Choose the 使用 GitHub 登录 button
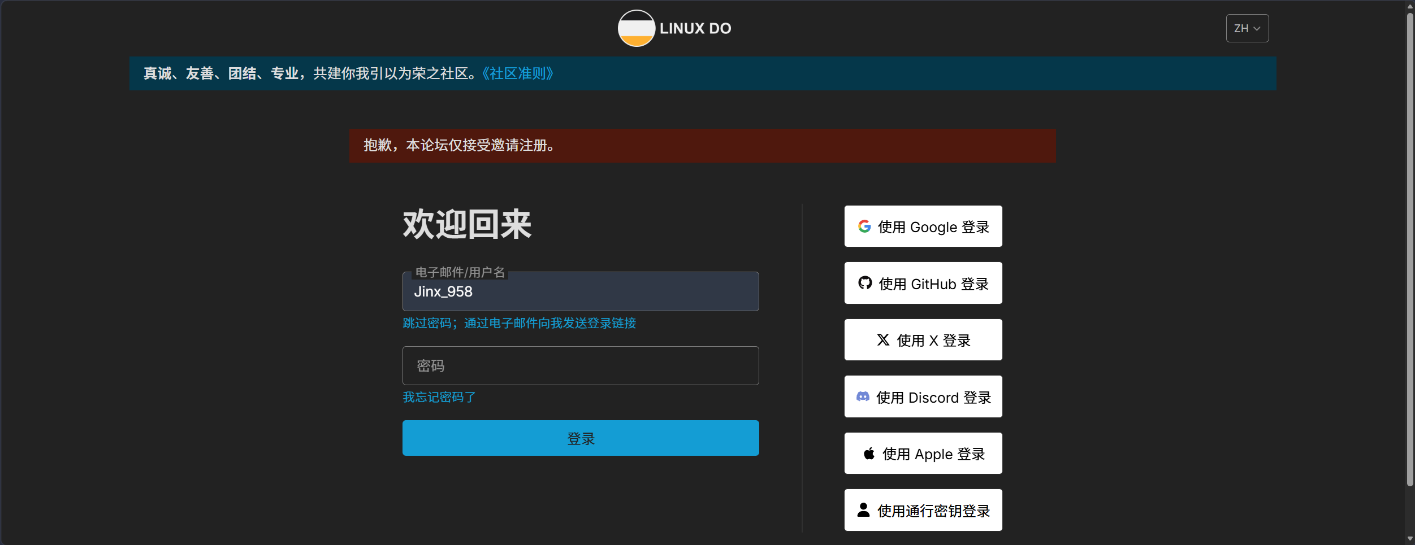Image resolution: width=1415 pixels, height=545 pixels. pos(923,284)
